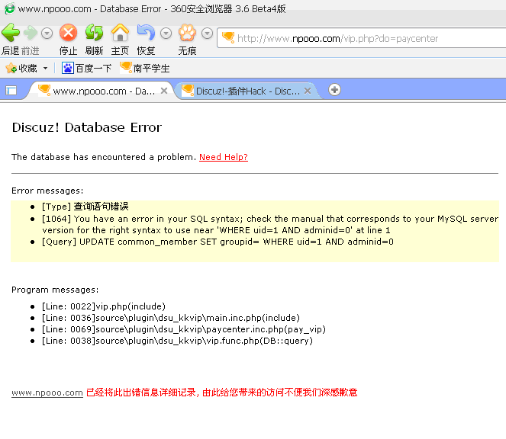
Task: Click the red apology message text
Action: point(221,393)
